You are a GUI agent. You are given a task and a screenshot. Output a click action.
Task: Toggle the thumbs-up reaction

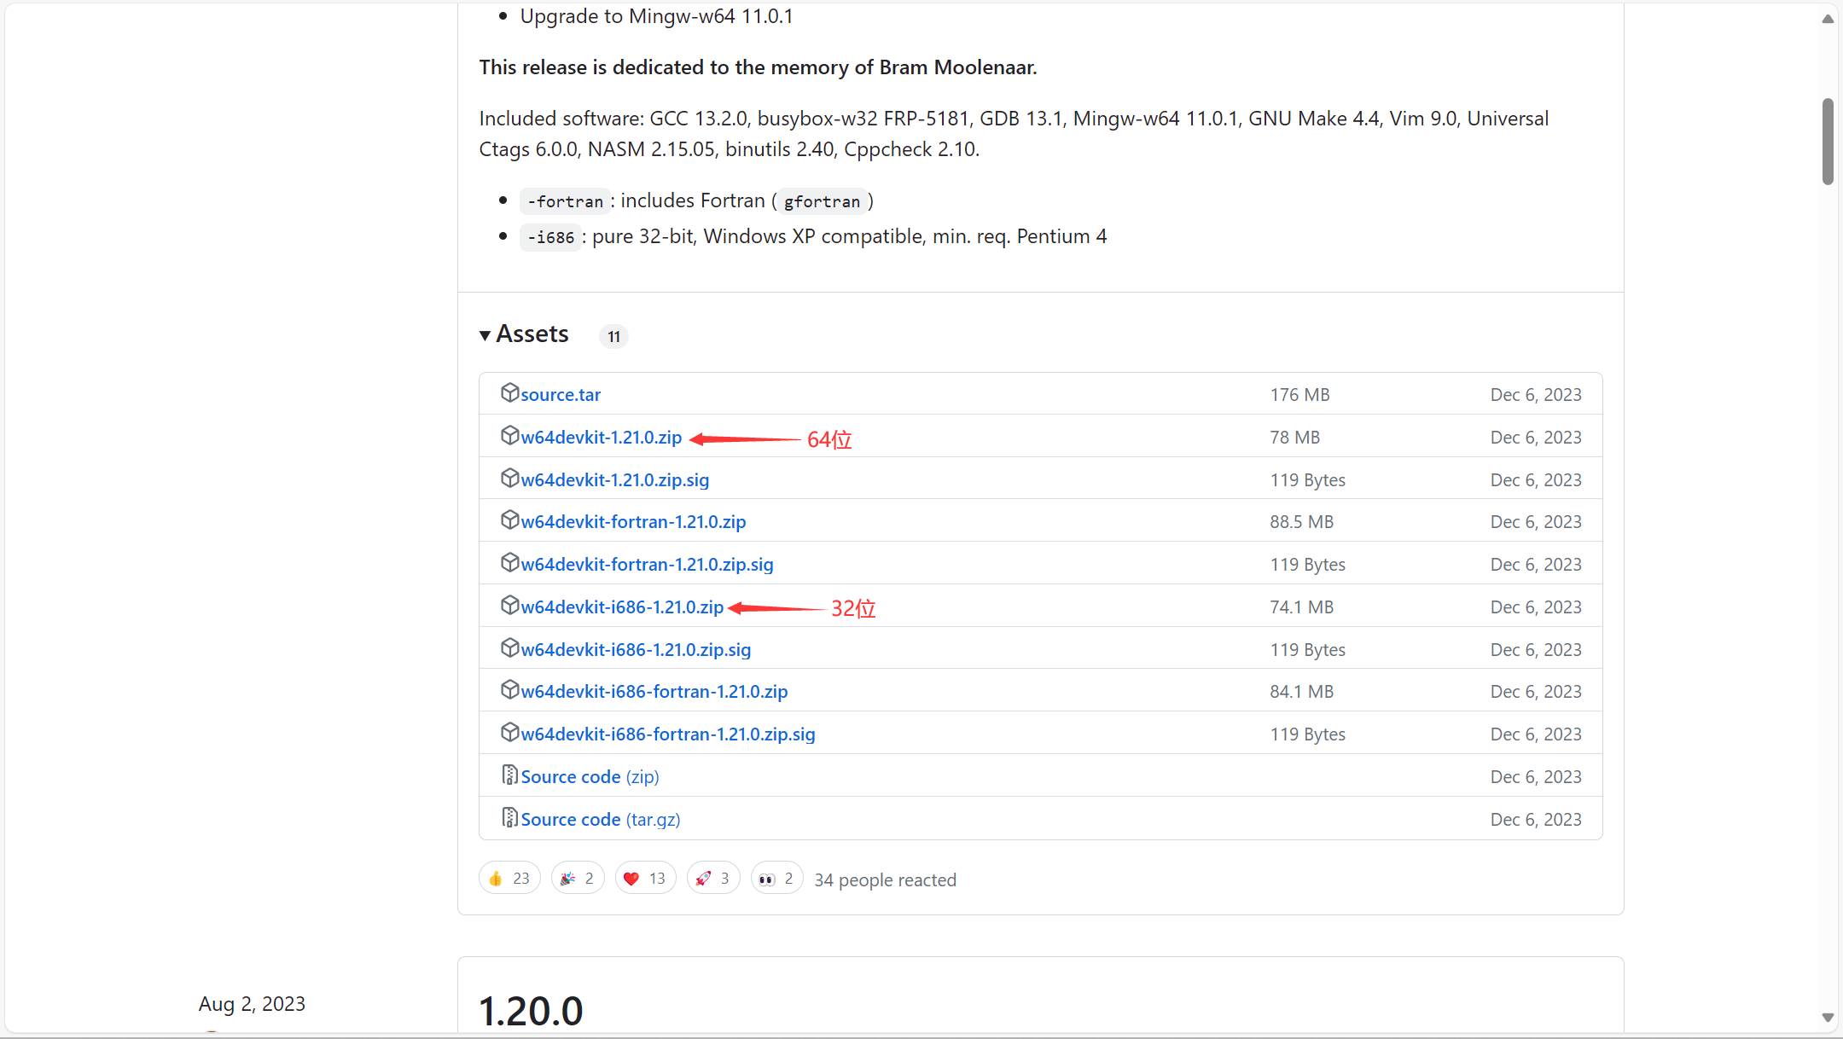pos(509,878)
